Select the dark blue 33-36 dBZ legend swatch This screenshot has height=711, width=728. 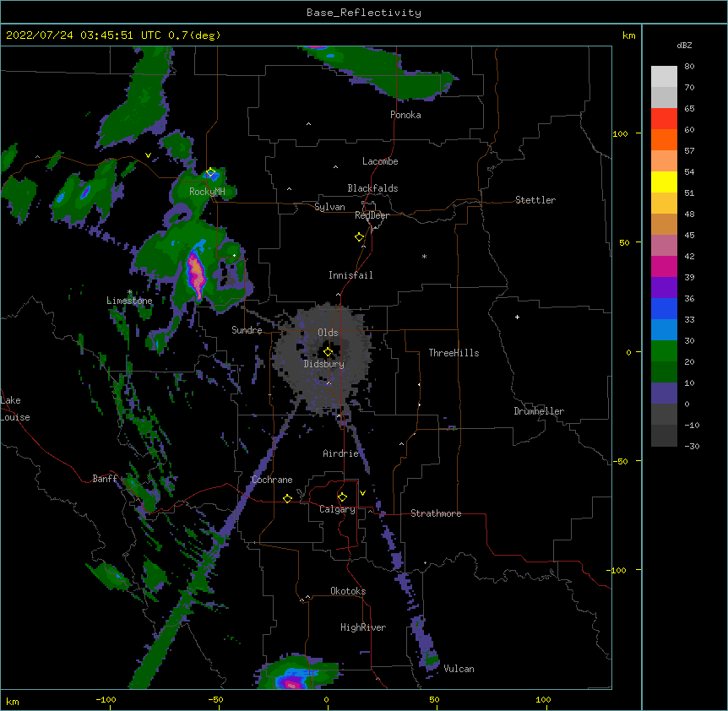(664, 308)
